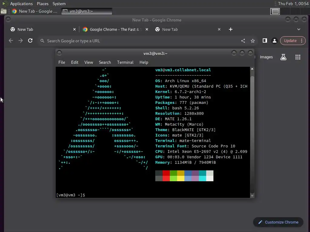310x232 pixels.
Task: Open the Terminal menu in terminal
Action: click(125, 62)
